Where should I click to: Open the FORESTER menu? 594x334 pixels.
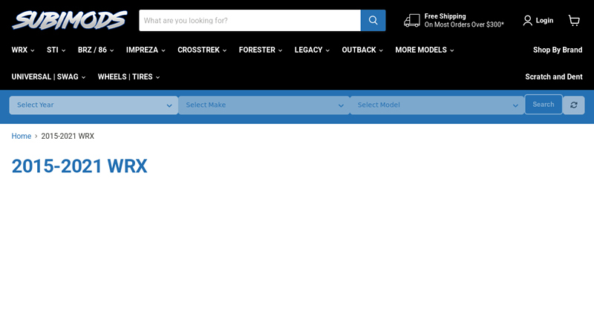(261, 50)
